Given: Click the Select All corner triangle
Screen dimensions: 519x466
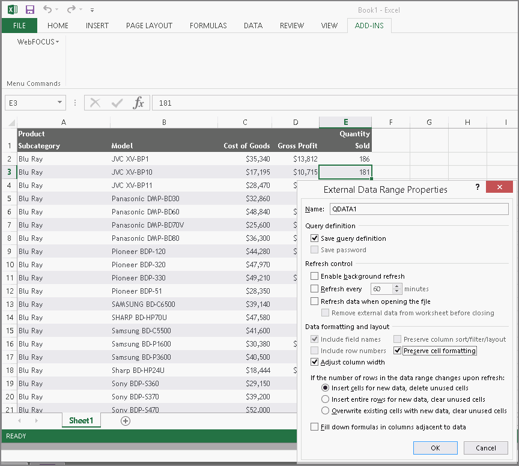Looking at the screenshot, I should (x=11, y=123).
